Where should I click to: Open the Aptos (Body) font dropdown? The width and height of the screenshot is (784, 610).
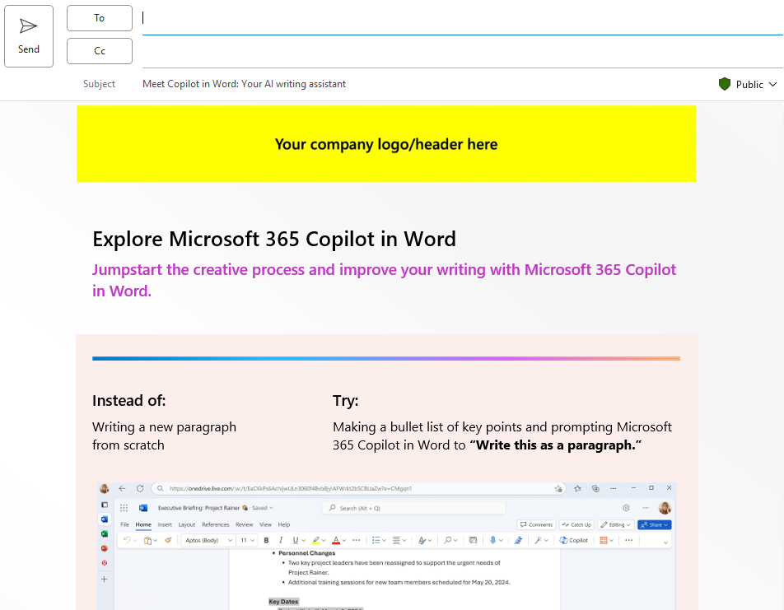pyautogui.click(x=208, y=540)
